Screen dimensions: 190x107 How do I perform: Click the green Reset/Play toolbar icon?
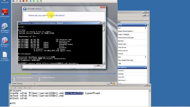pos(34,1)
